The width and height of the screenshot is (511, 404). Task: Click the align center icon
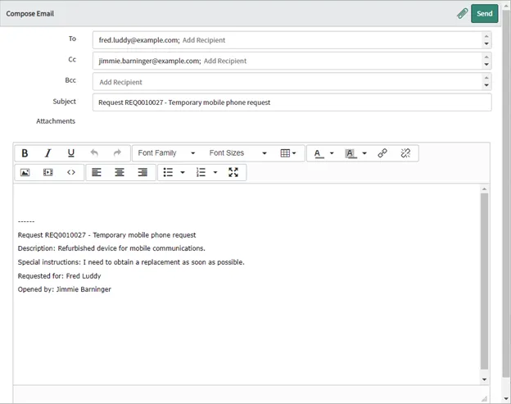120,172
